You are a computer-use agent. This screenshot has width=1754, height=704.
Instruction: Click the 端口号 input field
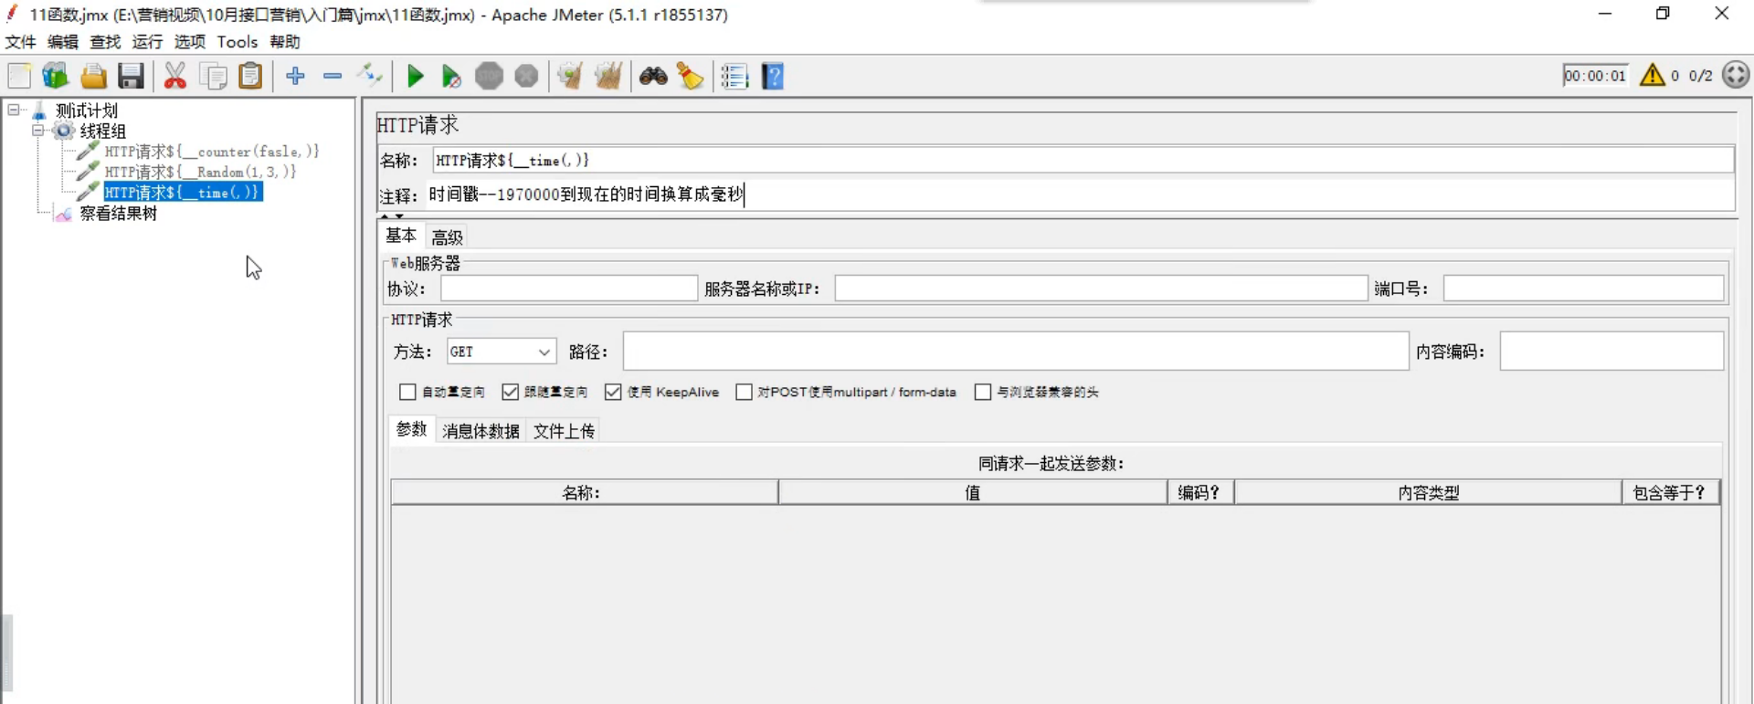1583,289
